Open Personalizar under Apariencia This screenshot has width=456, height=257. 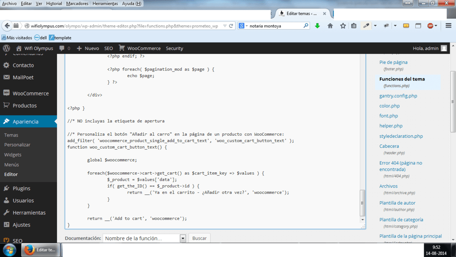(17, 144)
